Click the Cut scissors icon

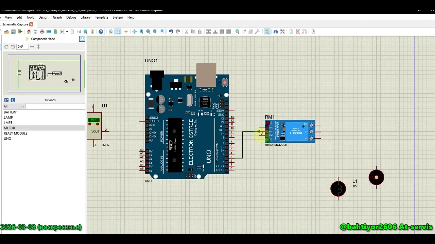(186, 32)
